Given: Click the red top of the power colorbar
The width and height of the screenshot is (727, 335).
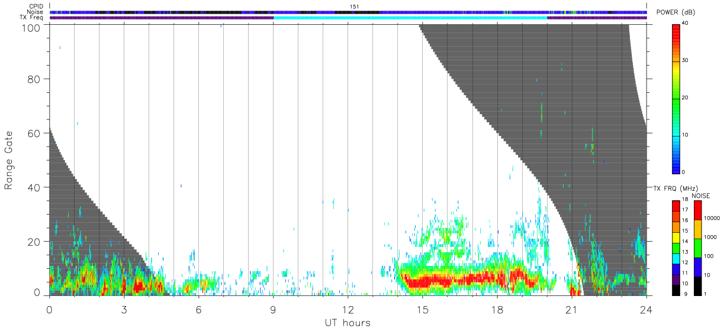Looking at the screenshot, I should point(676,31).
